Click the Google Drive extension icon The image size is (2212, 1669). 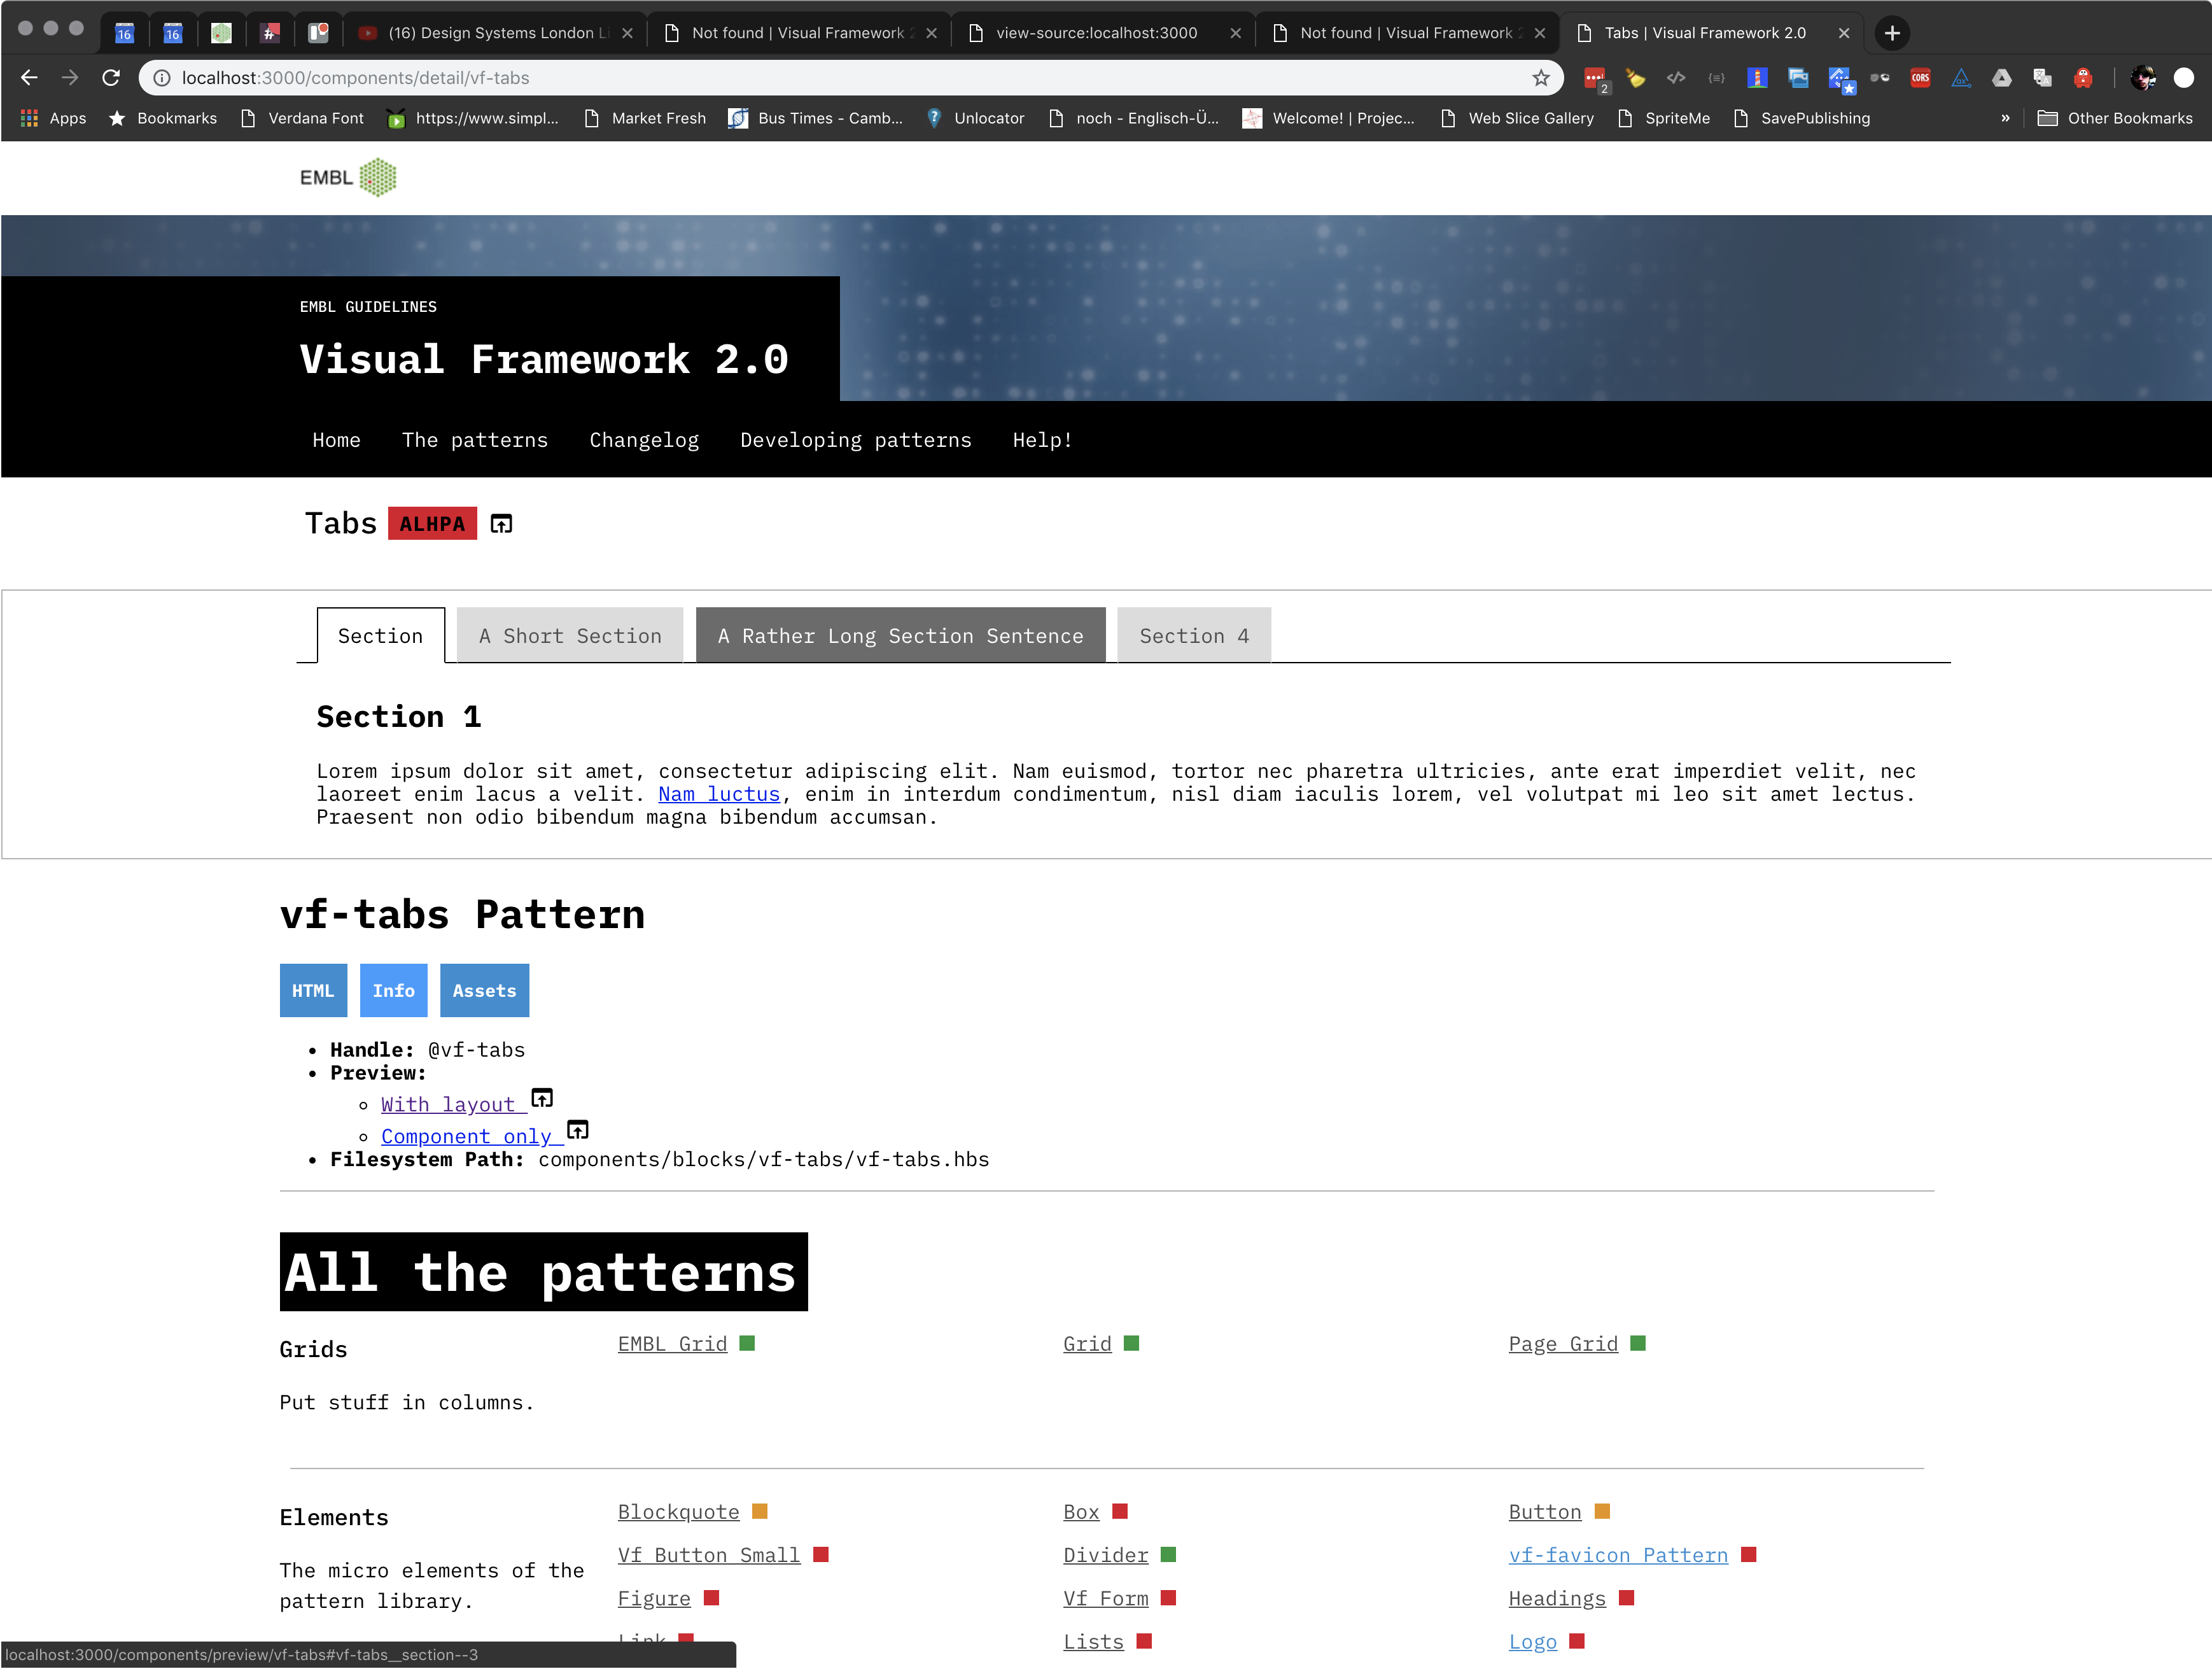pos(2002,78)
